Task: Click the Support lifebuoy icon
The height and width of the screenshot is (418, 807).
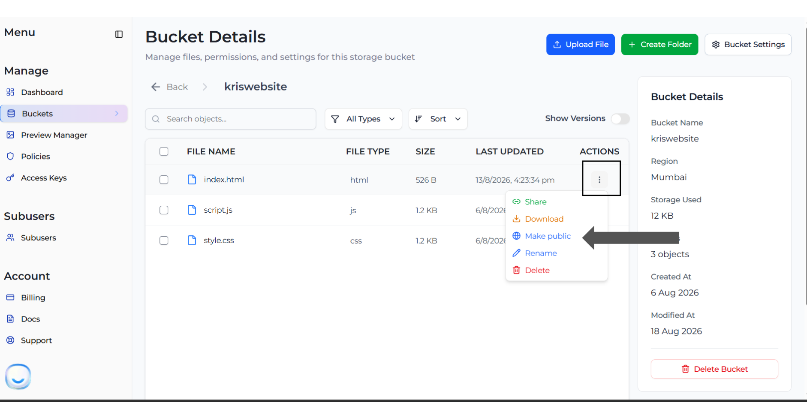Action: (10, 340)
